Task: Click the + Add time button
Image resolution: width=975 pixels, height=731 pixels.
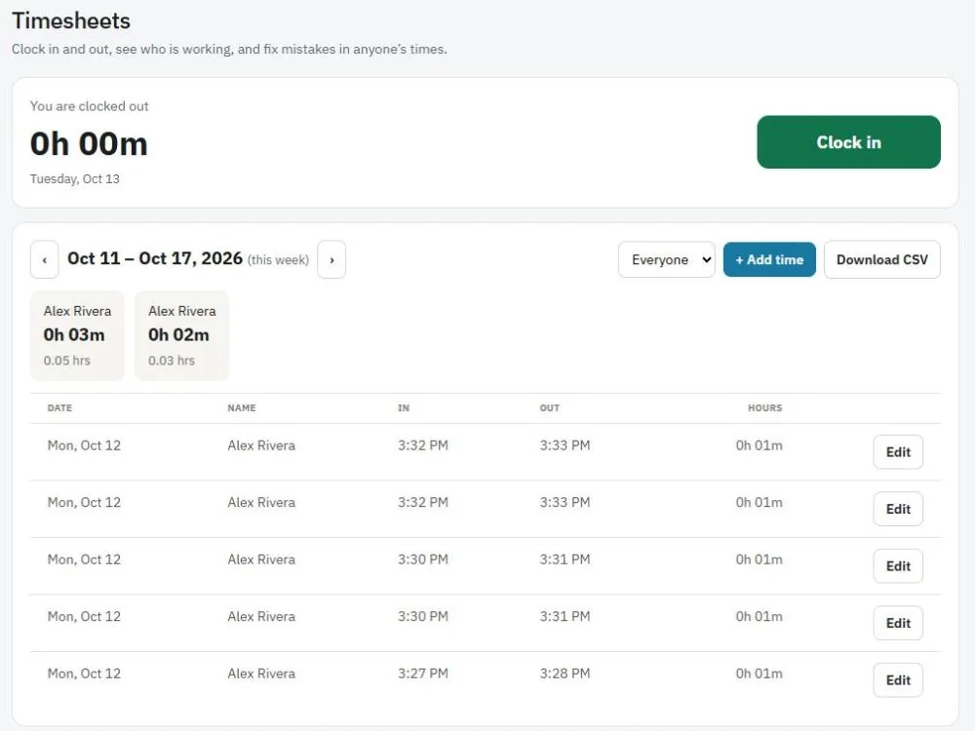Action: click(x=769, y=260)
